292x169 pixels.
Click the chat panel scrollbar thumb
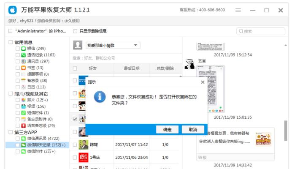[286, 131]
